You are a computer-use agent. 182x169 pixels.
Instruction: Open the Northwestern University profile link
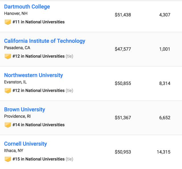coord(34,75)
